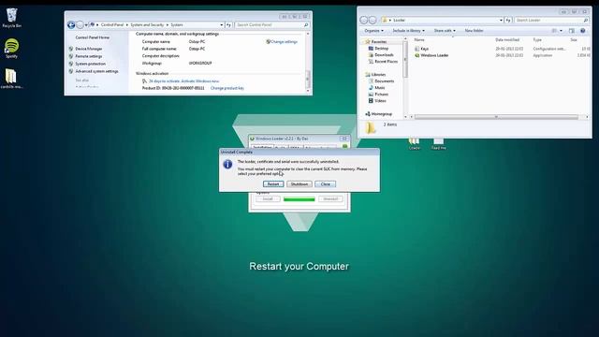Expand the Organize menu in Explorer
The image size is (599, 337).
(374, 31)
